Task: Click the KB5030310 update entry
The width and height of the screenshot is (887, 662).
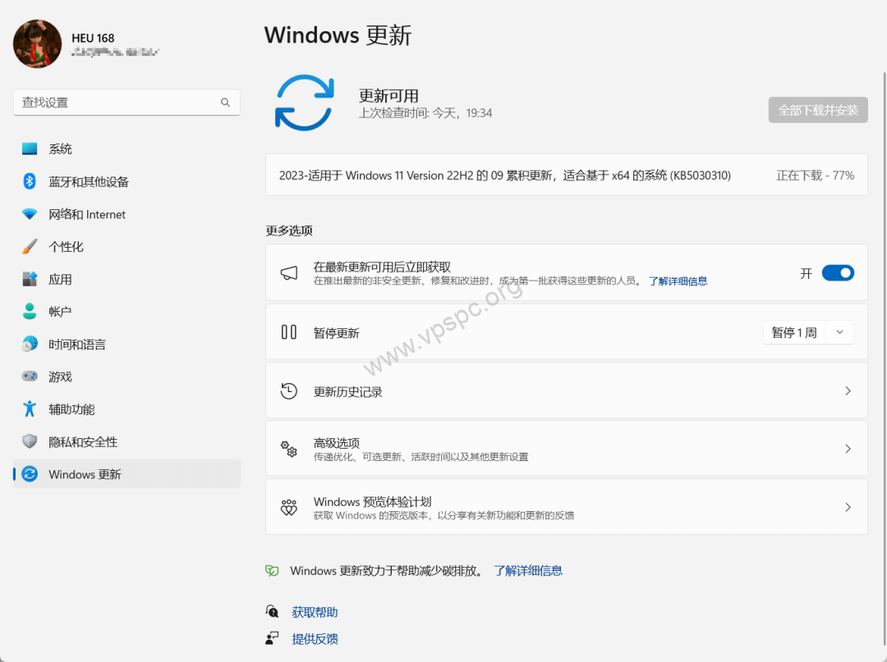Action: (566, 175)
